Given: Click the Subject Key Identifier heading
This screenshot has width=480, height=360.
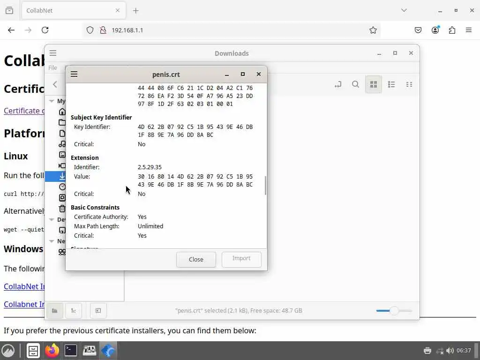Looking at the screenshot, I should (x=101, y=118).
